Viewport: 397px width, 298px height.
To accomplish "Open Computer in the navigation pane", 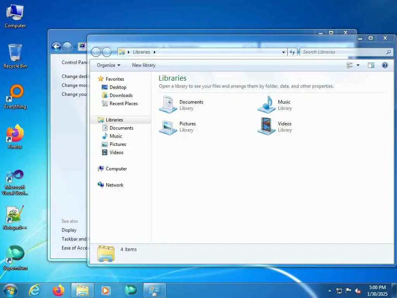I will pos(116,169).
